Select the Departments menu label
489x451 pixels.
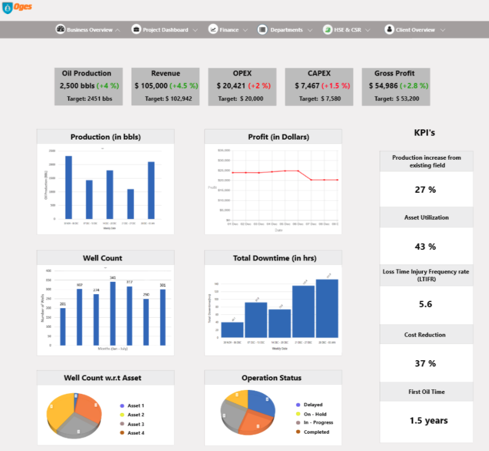287,30
